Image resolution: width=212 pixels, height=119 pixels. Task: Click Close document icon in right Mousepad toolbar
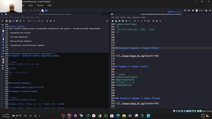click(130, 21)
